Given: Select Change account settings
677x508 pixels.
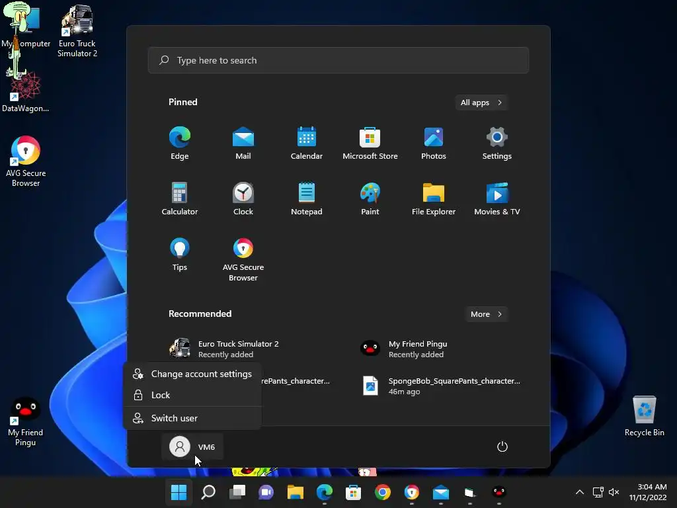Looking at the screenshot, I should coord(192,374).
